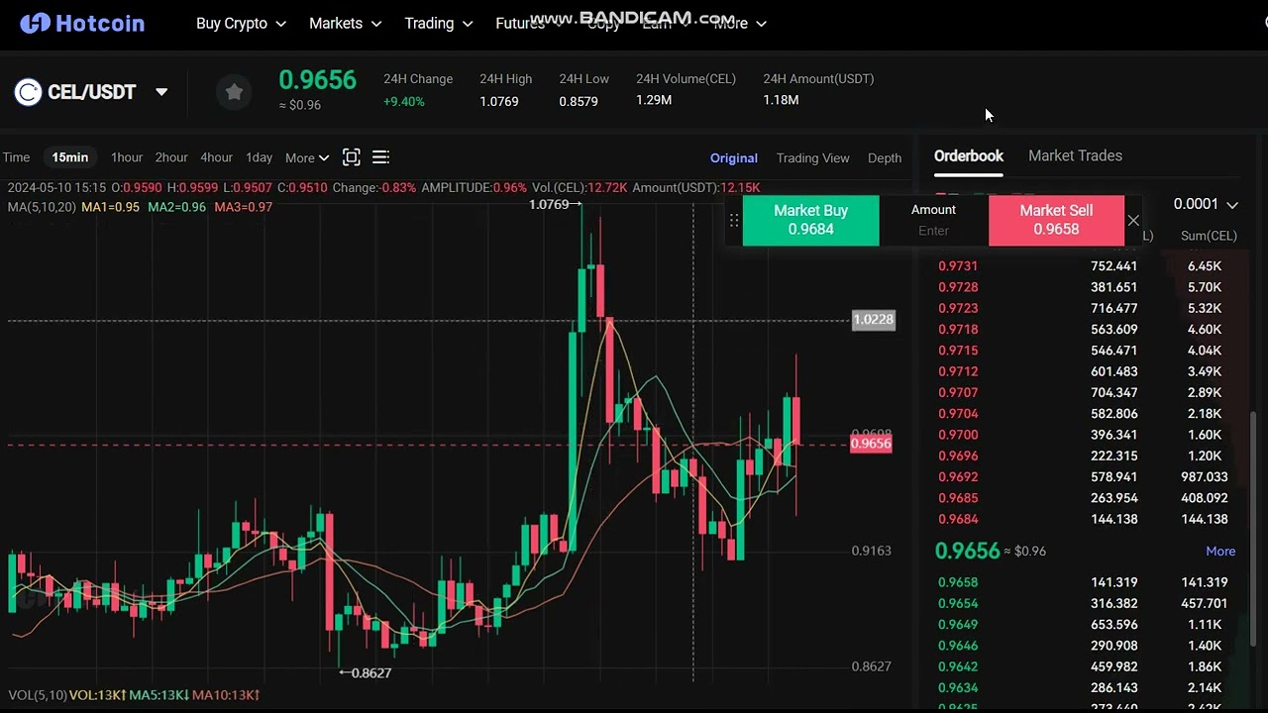Switch chart to 2hour interval
Image resolution: width=1268 pixels, height=713 pixels.
(x=171, y=157)
